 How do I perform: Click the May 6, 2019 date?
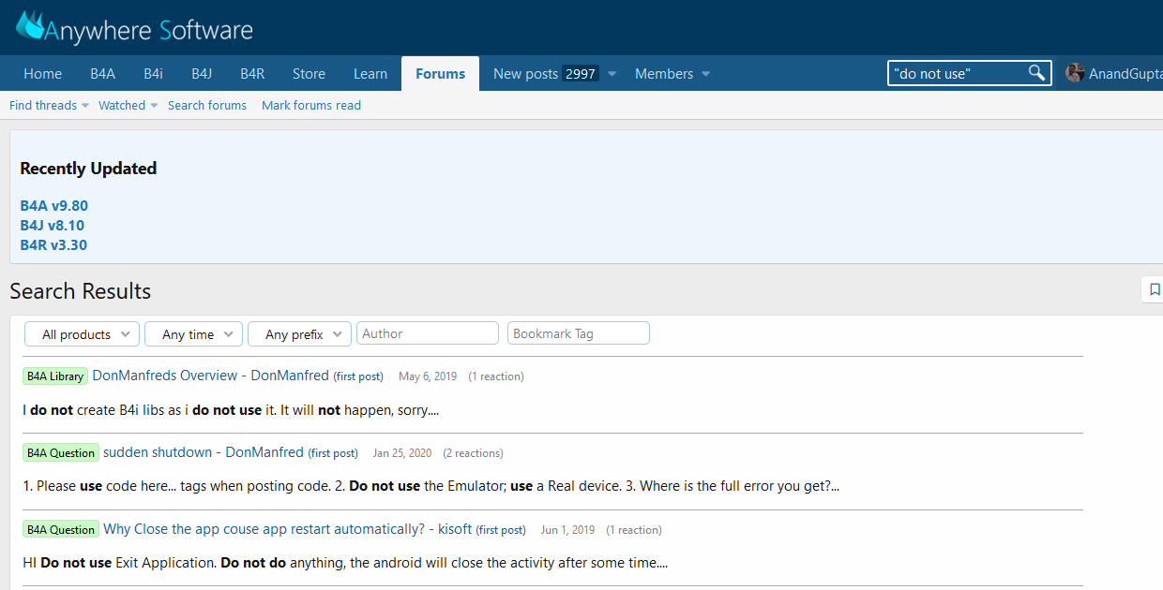click(428, 376)
